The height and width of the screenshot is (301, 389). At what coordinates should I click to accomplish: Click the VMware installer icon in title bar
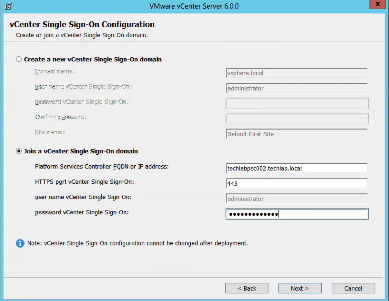pyautogui.click(x=8, y=6)
